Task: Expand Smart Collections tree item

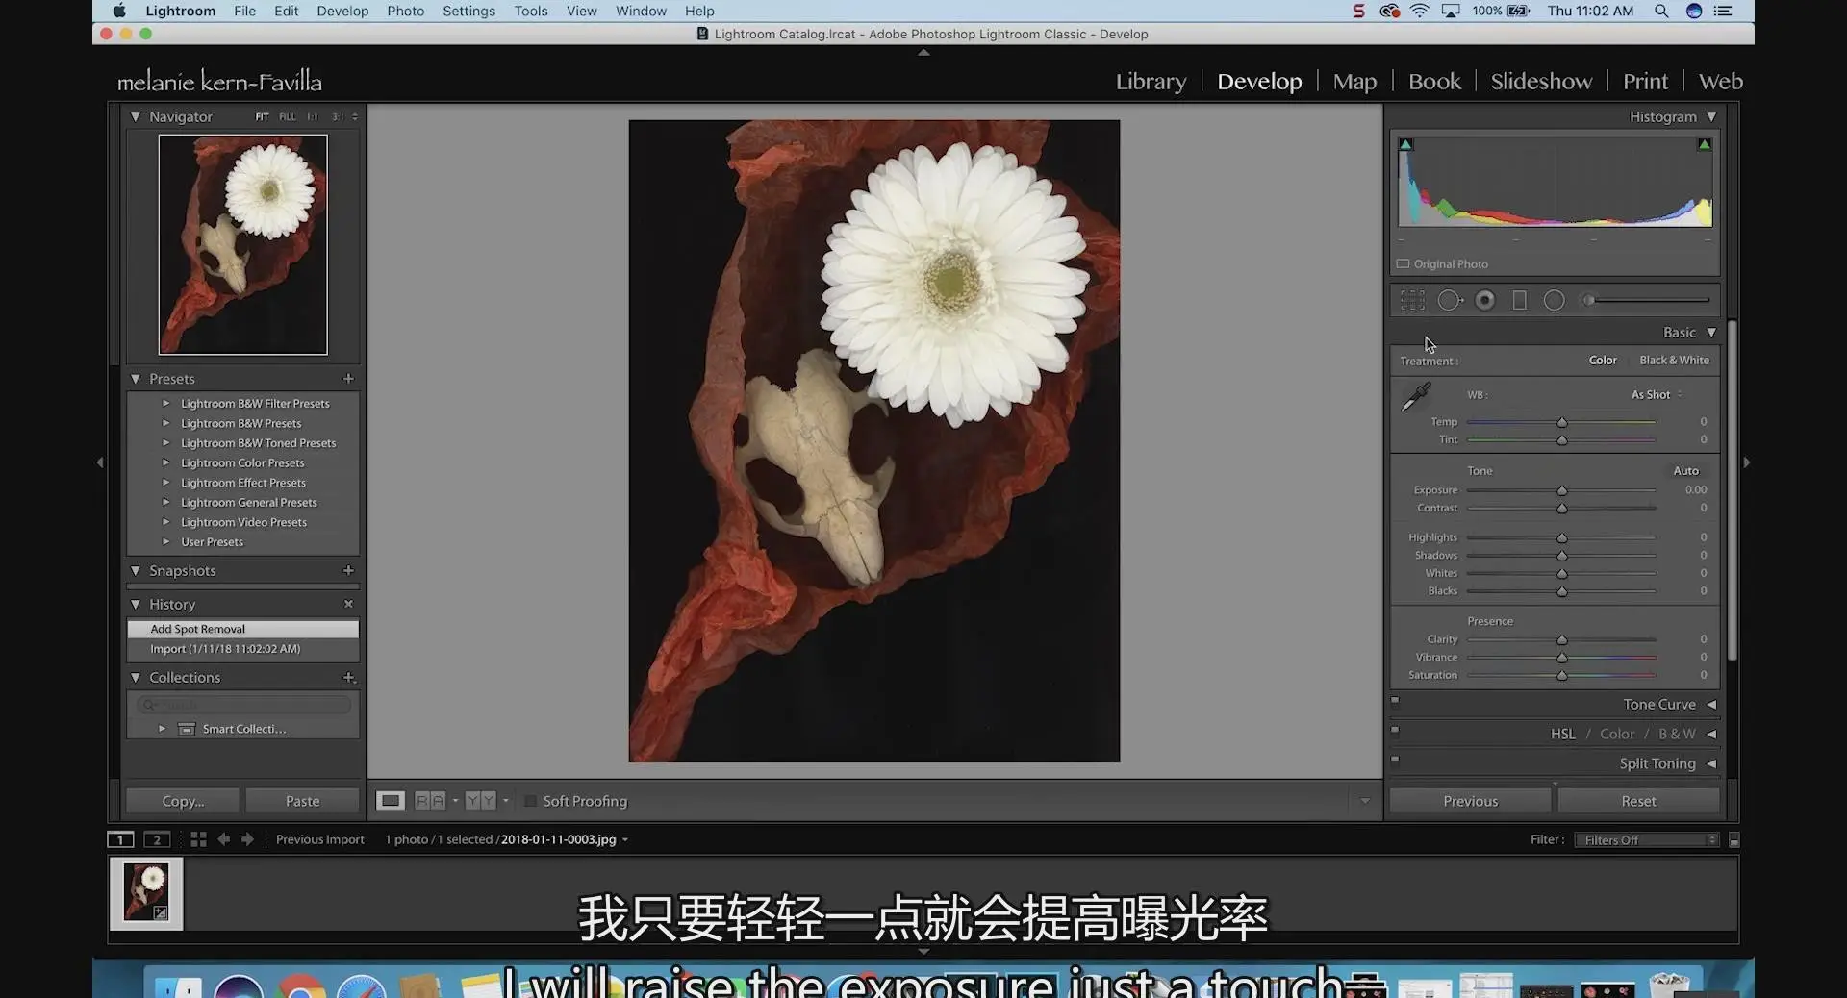Action: (162, 729)
